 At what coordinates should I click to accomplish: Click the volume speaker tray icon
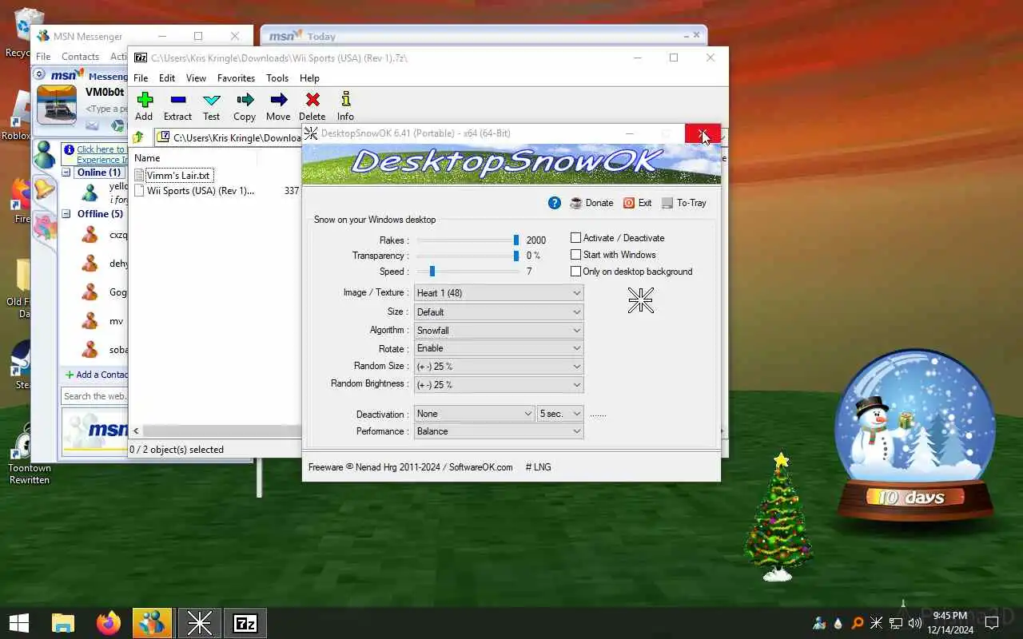(x=915, y=623)
